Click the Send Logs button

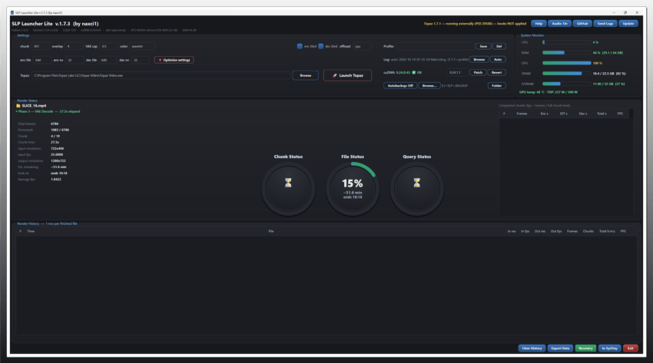(x=605, y=24)
